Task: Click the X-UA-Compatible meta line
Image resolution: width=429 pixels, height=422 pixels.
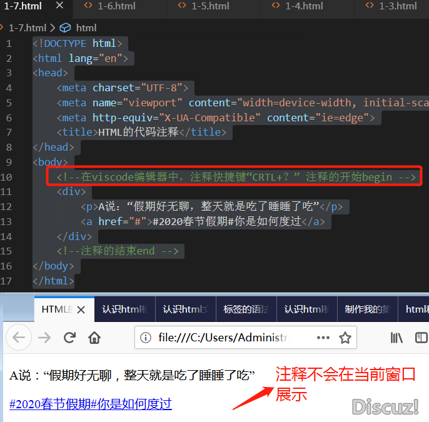Action: tap(216, 118)
